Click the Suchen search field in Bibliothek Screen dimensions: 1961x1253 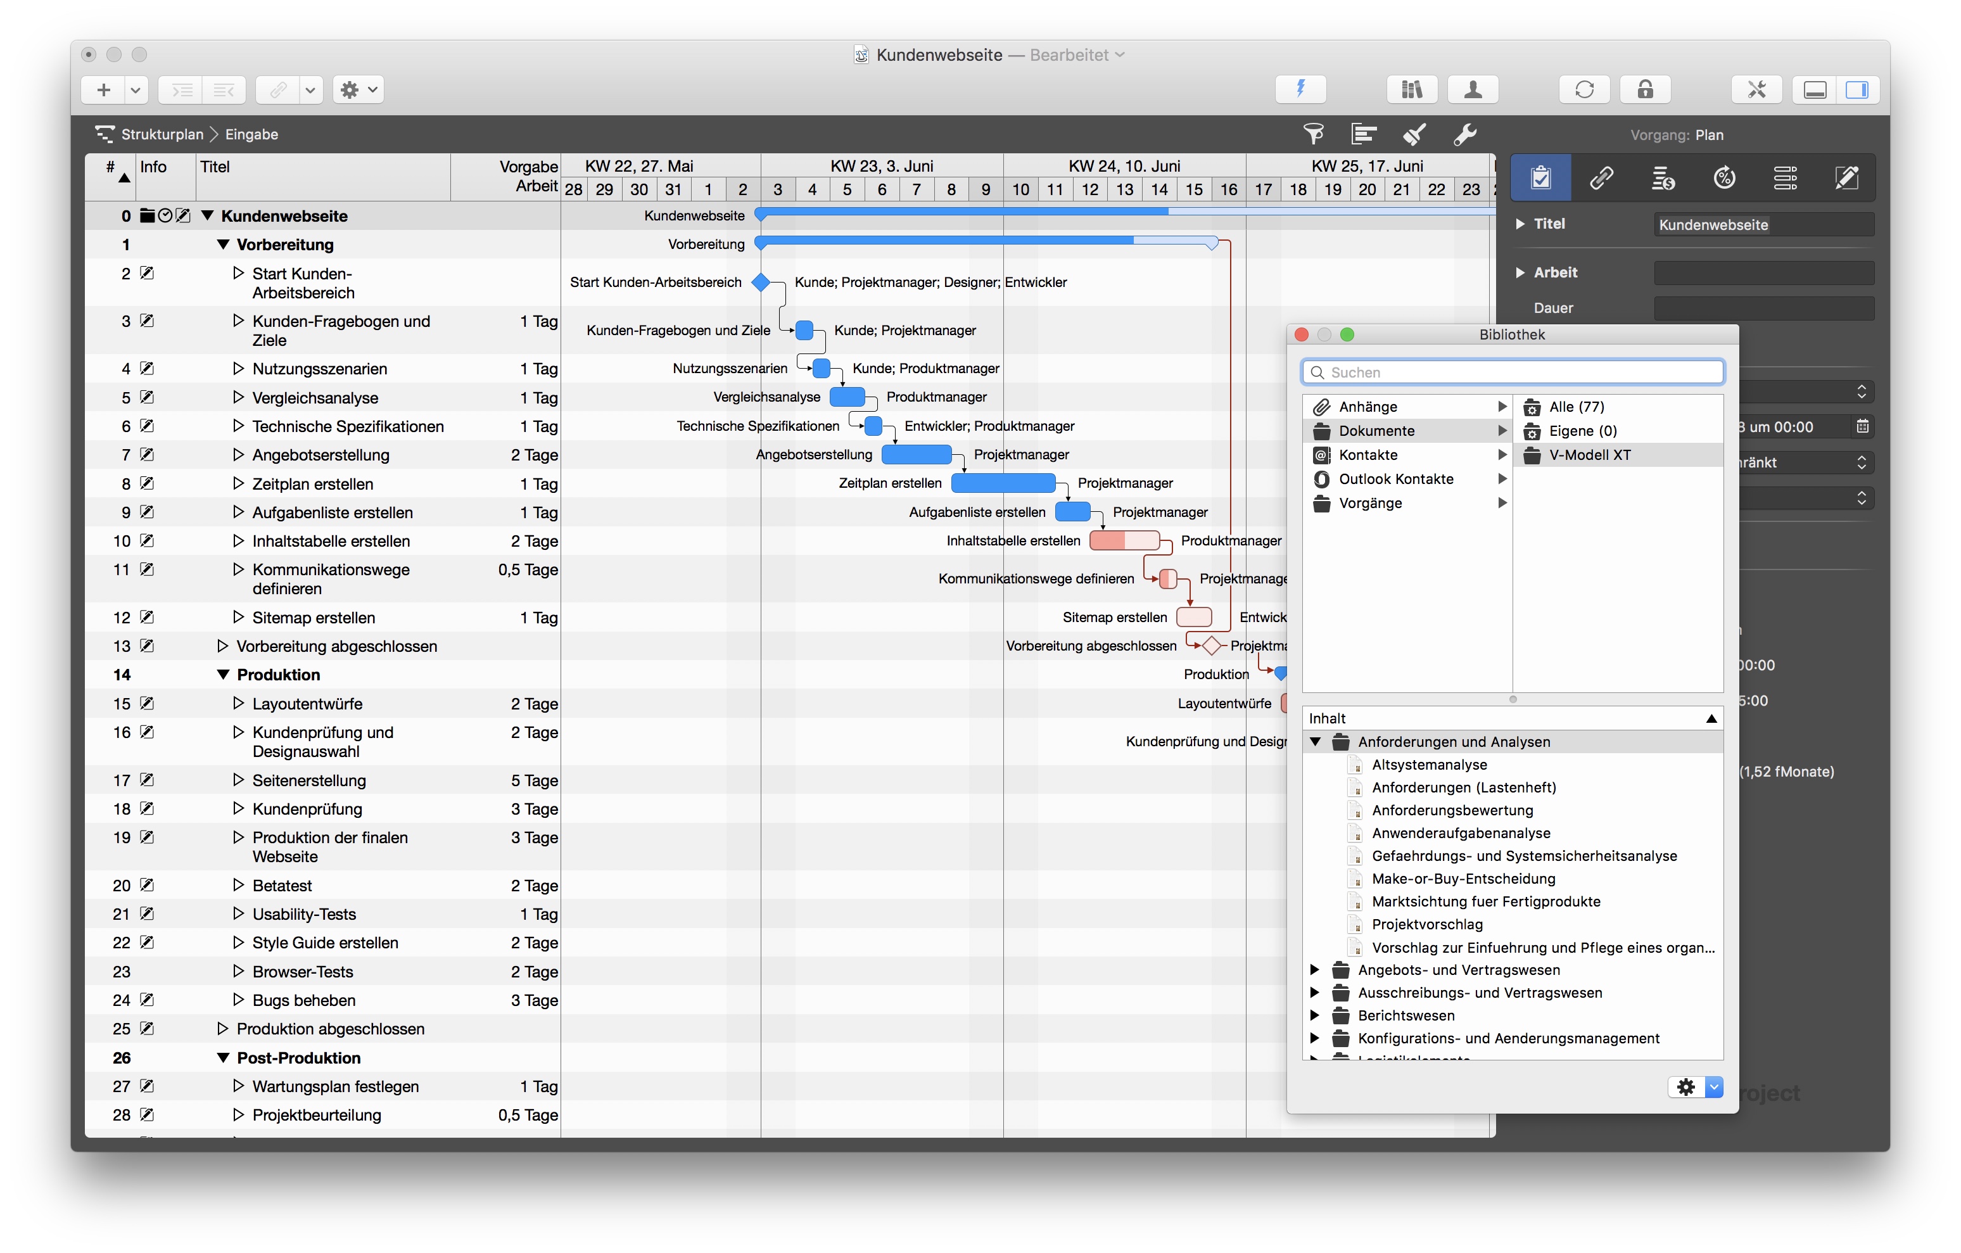coord(1513,372)
